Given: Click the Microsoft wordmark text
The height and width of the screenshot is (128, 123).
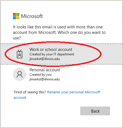Looking at the screenshot, I should [32, 16].
